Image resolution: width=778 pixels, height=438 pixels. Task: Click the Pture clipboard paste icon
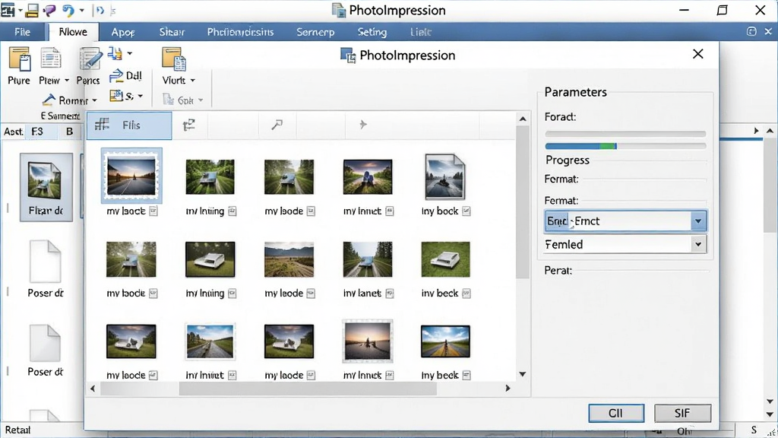(x=19, y=59)
